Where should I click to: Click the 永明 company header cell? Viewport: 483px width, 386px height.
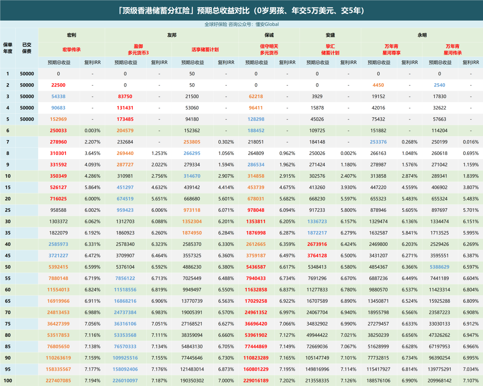click(x=422, y=35)
